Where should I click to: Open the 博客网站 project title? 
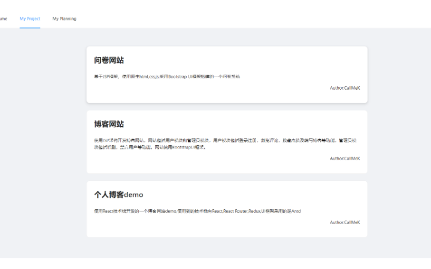pos(109,124)
